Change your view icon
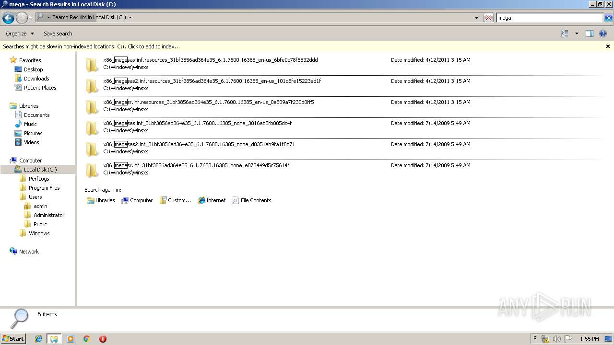 pyautogui.click(x=565, y=34)
